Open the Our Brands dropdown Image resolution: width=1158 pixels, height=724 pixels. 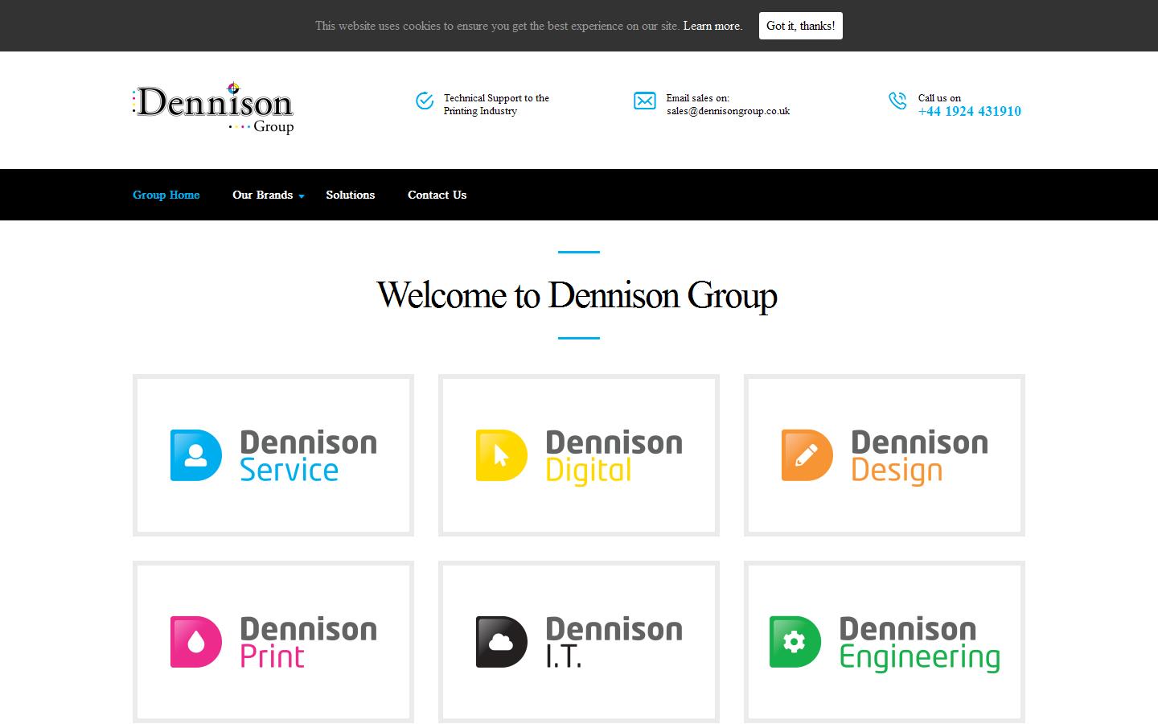[262, 195]
